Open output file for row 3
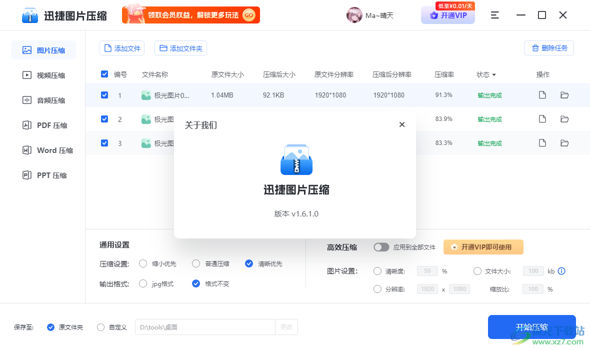 pos(542,143)
